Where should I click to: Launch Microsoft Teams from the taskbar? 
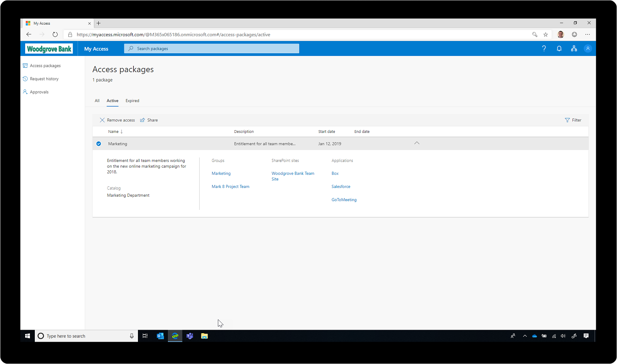[190, 336]
